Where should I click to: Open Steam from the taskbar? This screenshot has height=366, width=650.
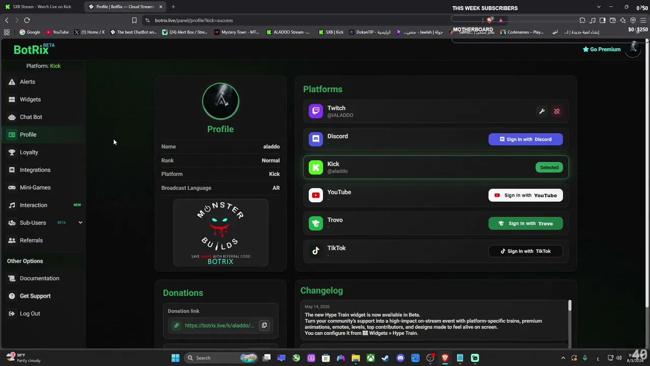(x=385, y=358)
